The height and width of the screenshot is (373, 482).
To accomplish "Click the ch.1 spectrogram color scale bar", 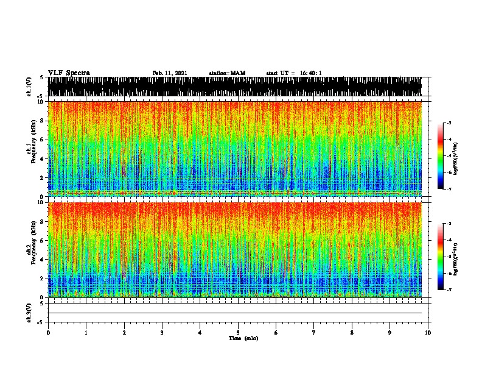I will click(x=441, y=156).
